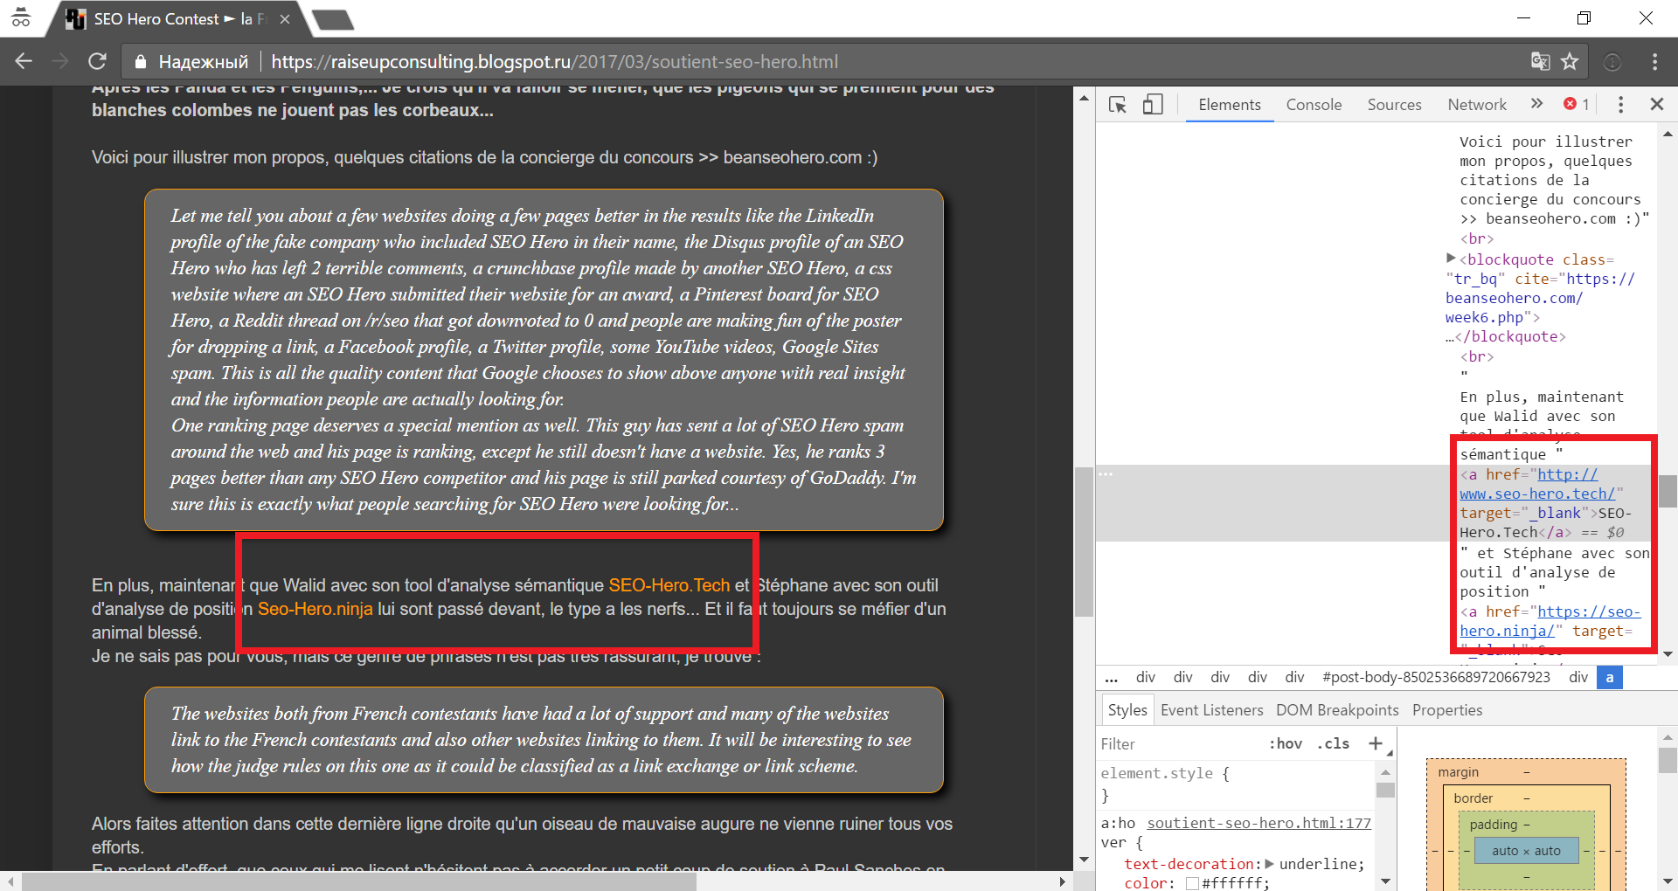1678x891 pixels.
Task: Switch to the Console tab
Action: [x=1314, y=105]
